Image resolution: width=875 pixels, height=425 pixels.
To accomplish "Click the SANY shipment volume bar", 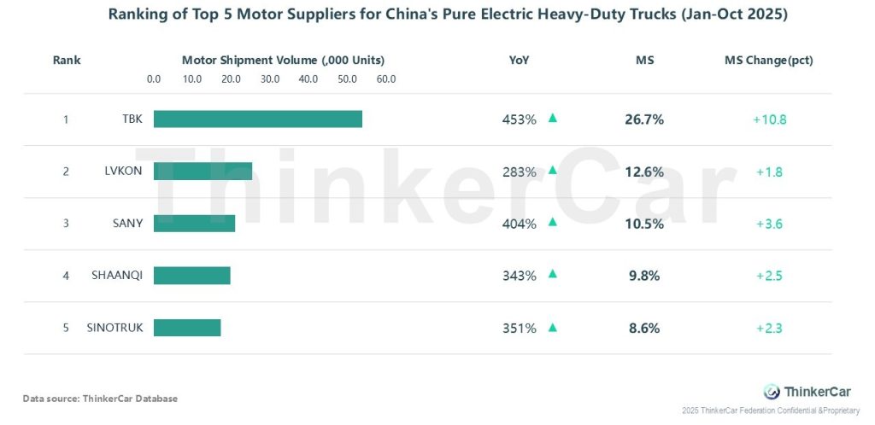I will pyautogui.click(x=194, y=224).
